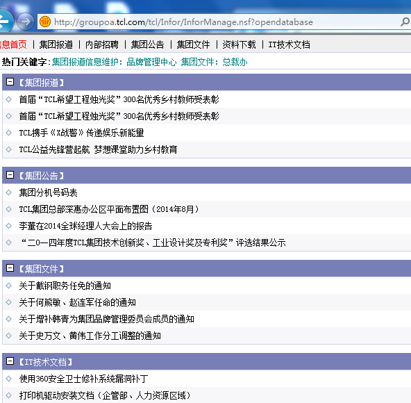Click diamond bullet beside TCL集团总部深惠办公区平面布置图
411x403 pixels.
pyautogui.click(x=8, y=209)
